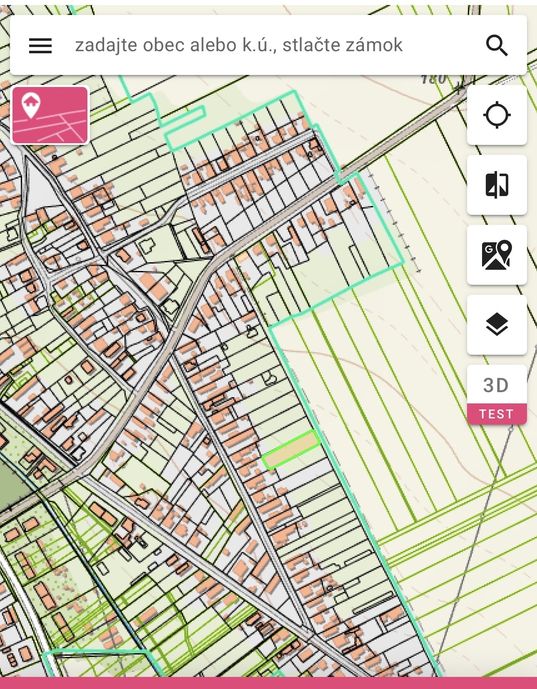The height and width of the screenshot is (689, 537).
Task: Center map on my location
Action: (497, 115)
